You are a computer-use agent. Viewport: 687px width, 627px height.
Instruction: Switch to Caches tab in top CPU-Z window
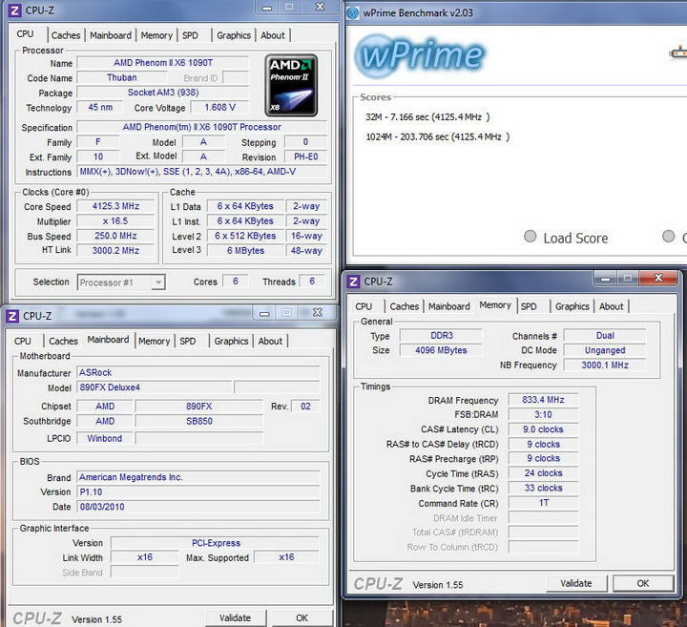point(66,35)
